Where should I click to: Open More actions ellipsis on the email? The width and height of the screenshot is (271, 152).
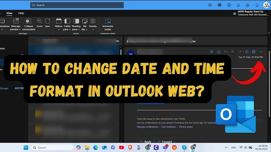coord(261,52)
